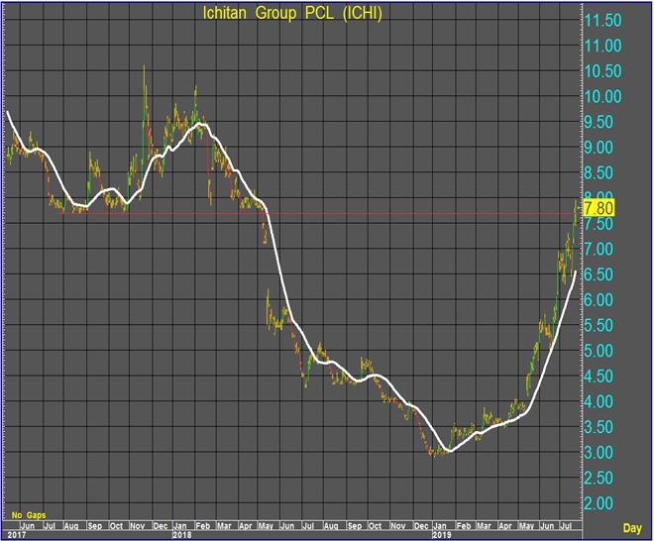Click the 2017 year label on time axis
This screenshot has width=654, height=541.
click(16, 535)
